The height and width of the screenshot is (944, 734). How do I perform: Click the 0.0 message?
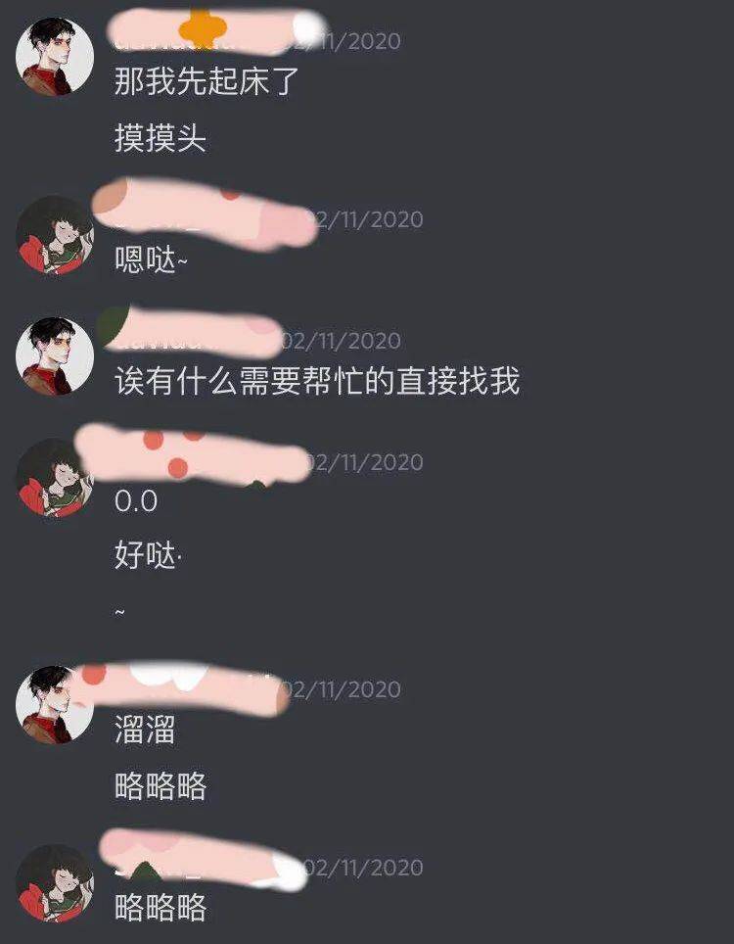pyautogui.click(x=136, y=501)
